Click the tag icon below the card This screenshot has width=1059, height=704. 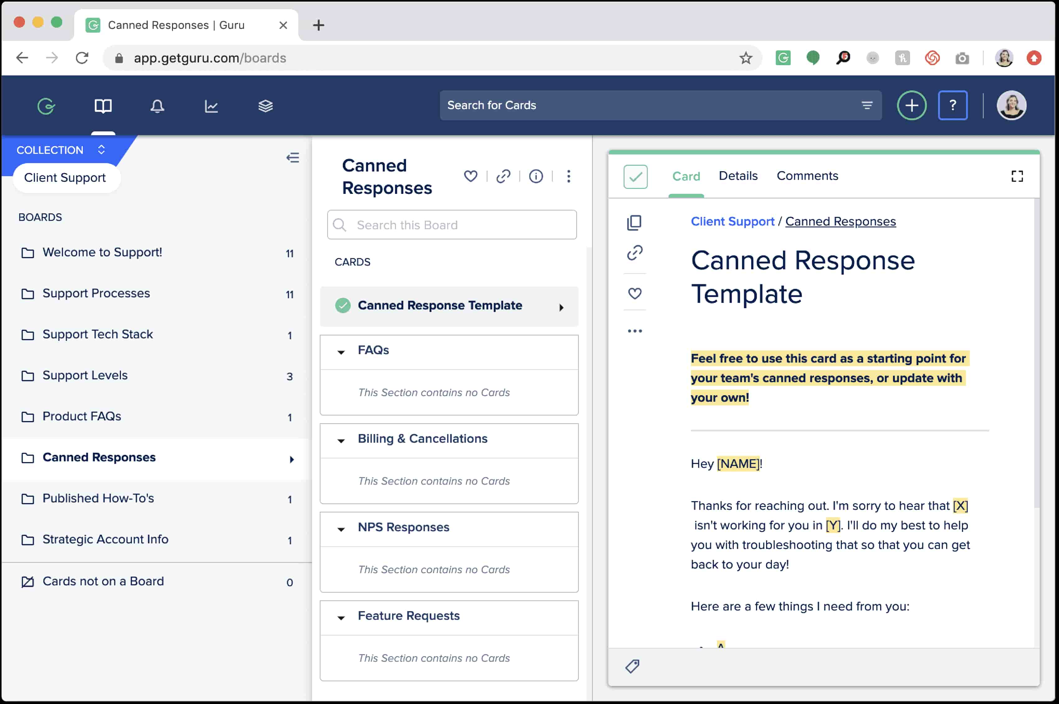pyautogui.click(x=632, y=666)
